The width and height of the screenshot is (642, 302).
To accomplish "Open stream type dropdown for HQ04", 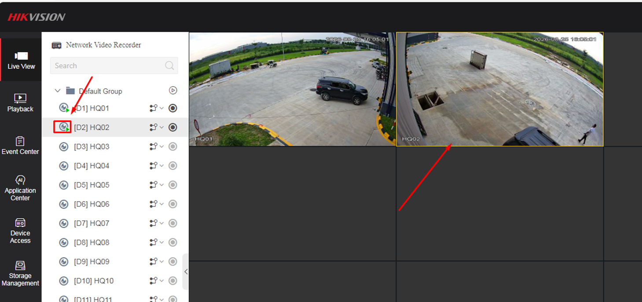I will [x=156, y=166].
